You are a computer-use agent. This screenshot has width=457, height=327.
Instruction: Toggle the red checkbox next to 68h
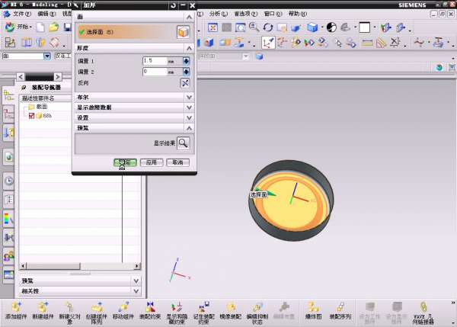(31, 116)
